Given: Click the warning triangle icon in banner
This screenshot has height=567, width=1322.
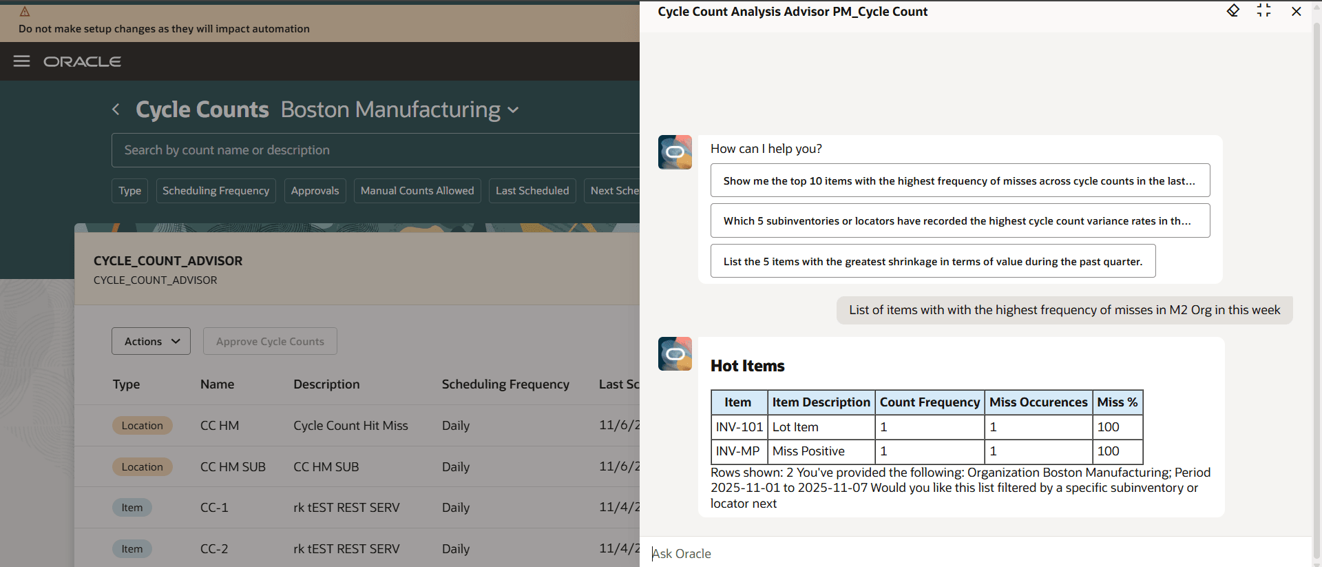Looking at the screenshot, I should 25,12.
